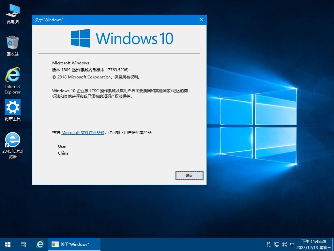
Task: Open the volume speaker tray icon
Action: pyautogui.click(x=284, y=244)
